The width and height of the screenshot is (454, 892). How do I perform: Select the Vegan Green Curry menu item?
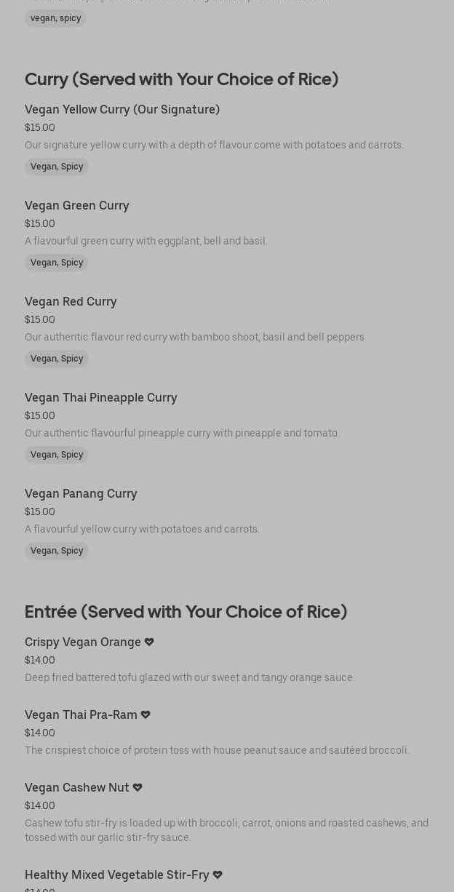(x=77, y=205)
